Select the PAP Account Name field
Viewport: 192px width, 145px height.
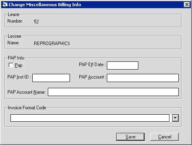click(x=113, y=92)
